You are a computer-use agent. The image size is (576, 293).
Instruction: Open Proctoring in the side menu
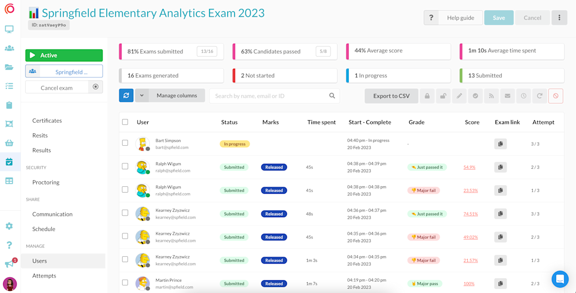(x=46, y=182)
